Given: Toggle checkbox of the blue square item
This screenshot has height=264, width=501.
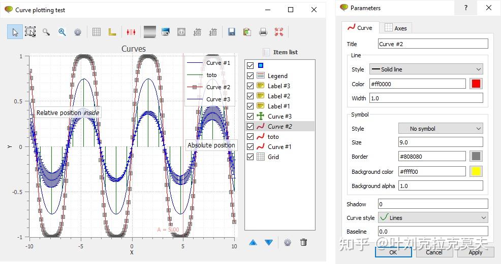Looking at the screenshot, I should [x=250, y=65].
